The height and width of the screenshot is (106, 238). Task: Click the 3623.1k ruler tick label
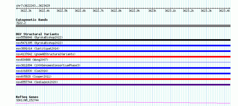[170, 11]
